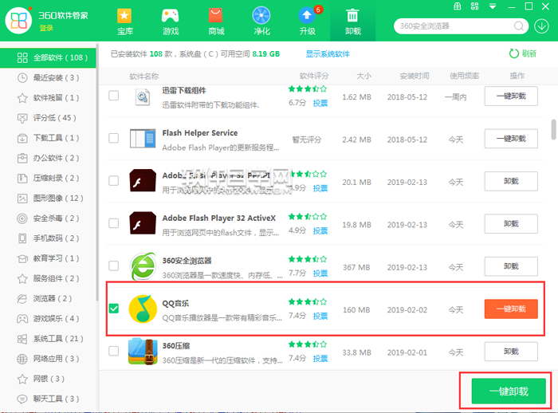The width and height of the screenshot is (558, 413).
Task: Click the QQ音乐 app icon
Action: click(x=143, y=309)
